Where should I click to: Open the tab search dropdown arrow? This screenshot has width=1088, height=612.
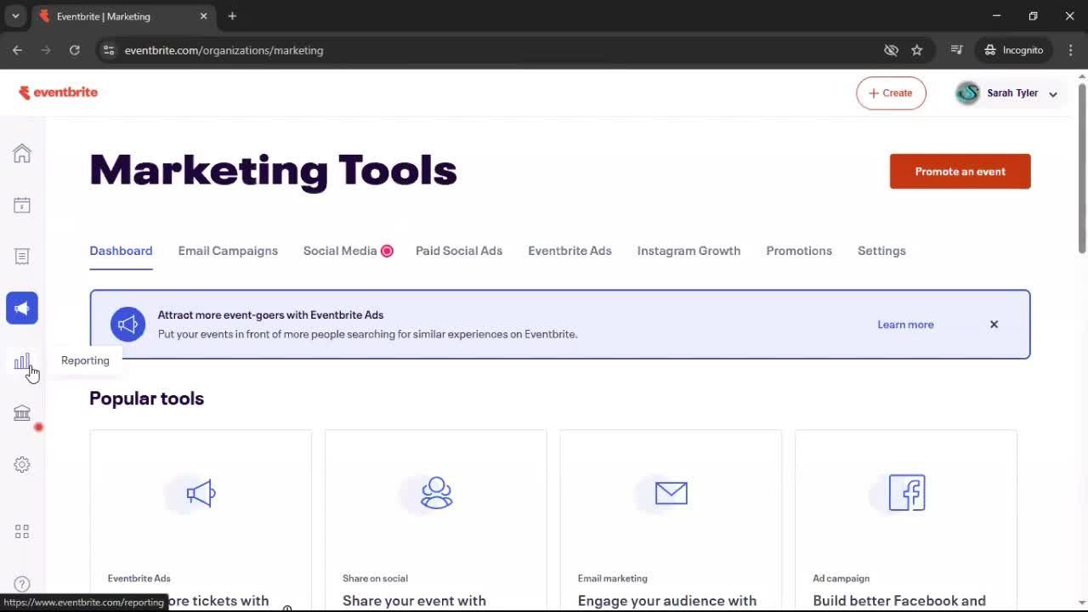[x=15, y=16]
